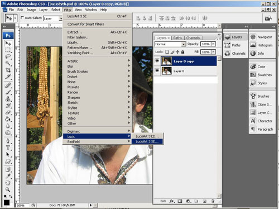Viewport: 279px width, 209px height.
Task: Switch to the Paths tab
Action: 177,38
